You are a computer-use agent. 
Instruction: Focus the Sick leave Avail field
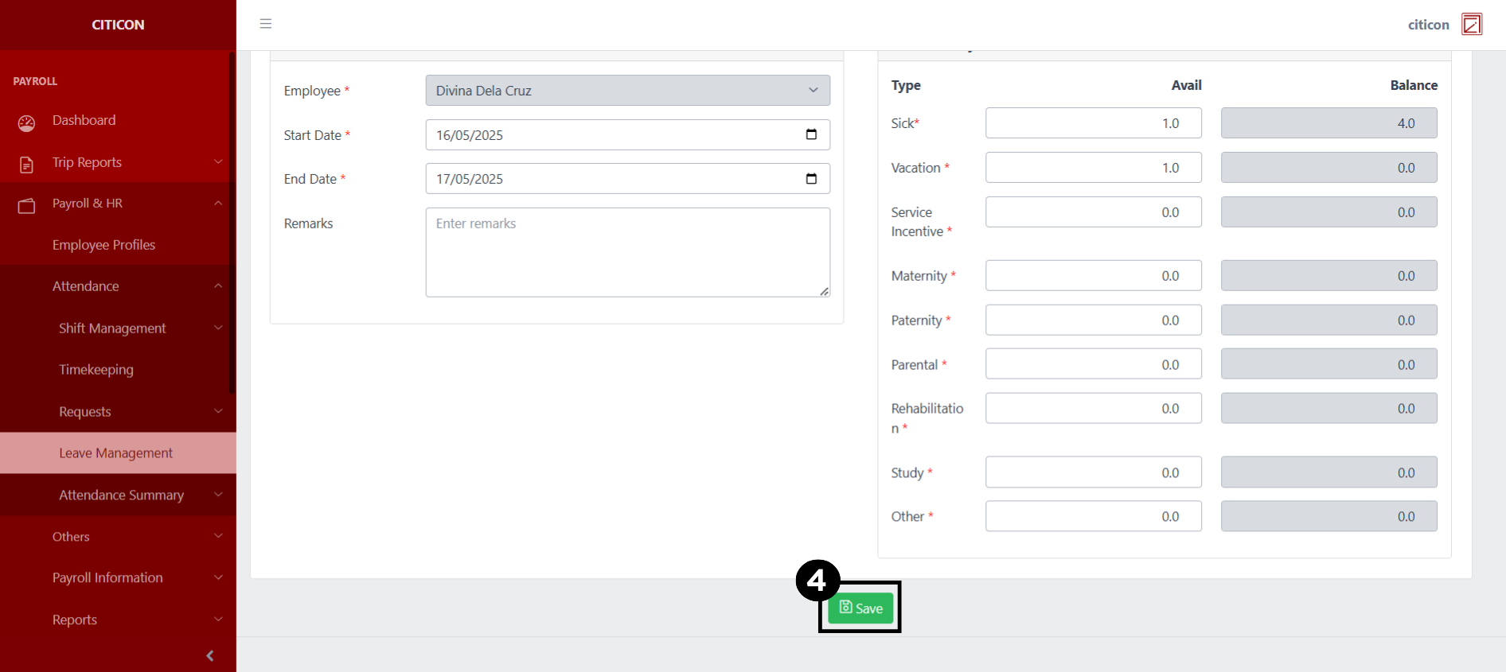pos(1093,123)
